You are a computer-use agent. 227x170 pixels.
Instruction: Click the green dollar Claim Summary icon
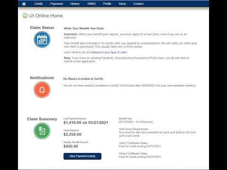(x=42, y=131)
